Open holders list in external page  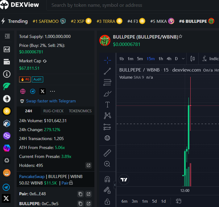[89, 165]
